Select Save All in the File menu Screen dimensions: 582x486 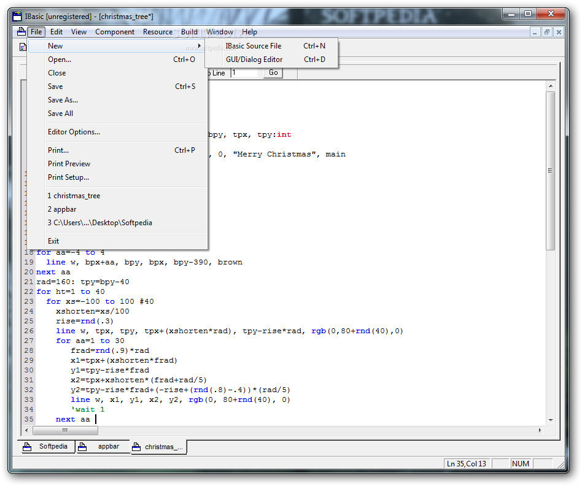pyautogui.click(x=117, y=114)
